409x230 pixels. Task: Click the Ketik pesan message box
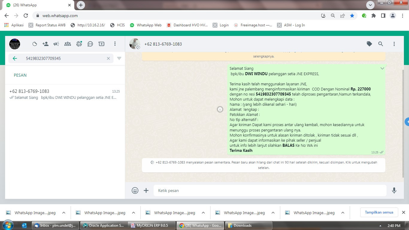[270, 190]
